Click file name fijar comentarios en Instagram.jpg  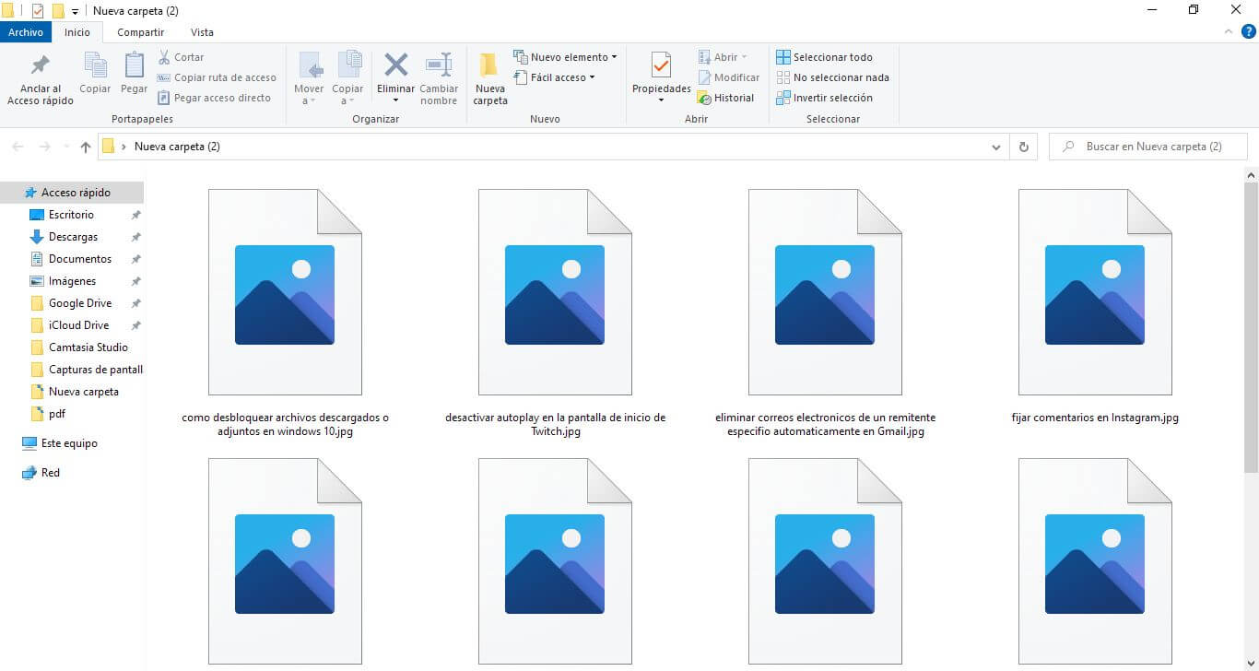point(1095,418)
